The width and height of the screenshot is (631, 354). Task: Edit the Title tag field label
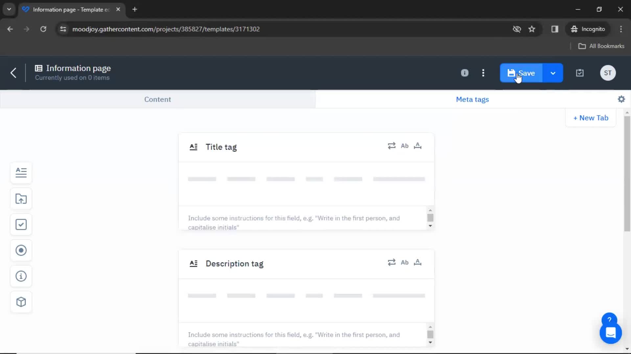click(221, 147)
